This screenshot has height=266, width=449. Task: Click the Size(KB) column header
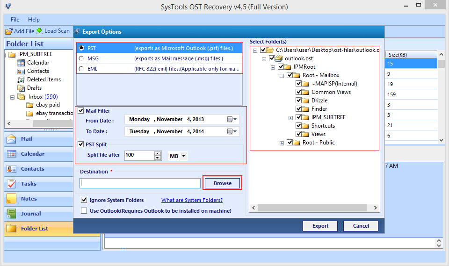tap(411, 54)
